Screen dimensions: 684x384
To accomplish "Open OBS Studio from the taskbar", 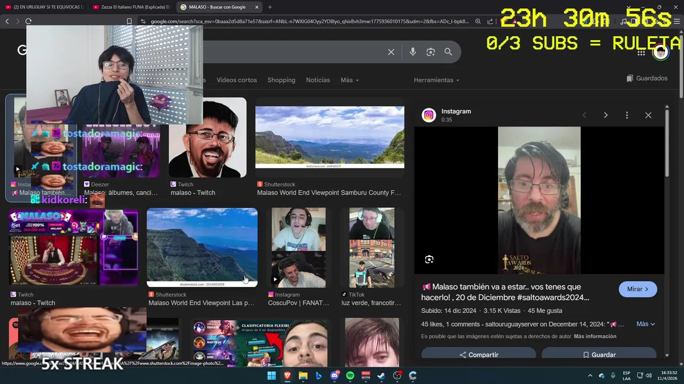I will click(x=397, y=375).
